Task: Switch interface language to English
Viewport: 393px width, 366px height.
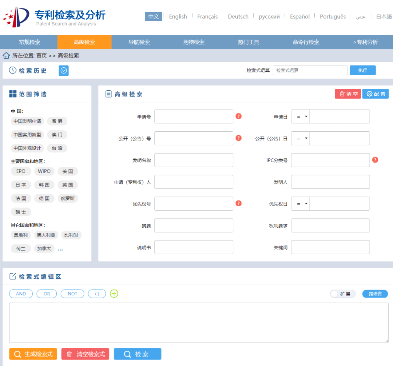Action: click(x=178, y=16)
